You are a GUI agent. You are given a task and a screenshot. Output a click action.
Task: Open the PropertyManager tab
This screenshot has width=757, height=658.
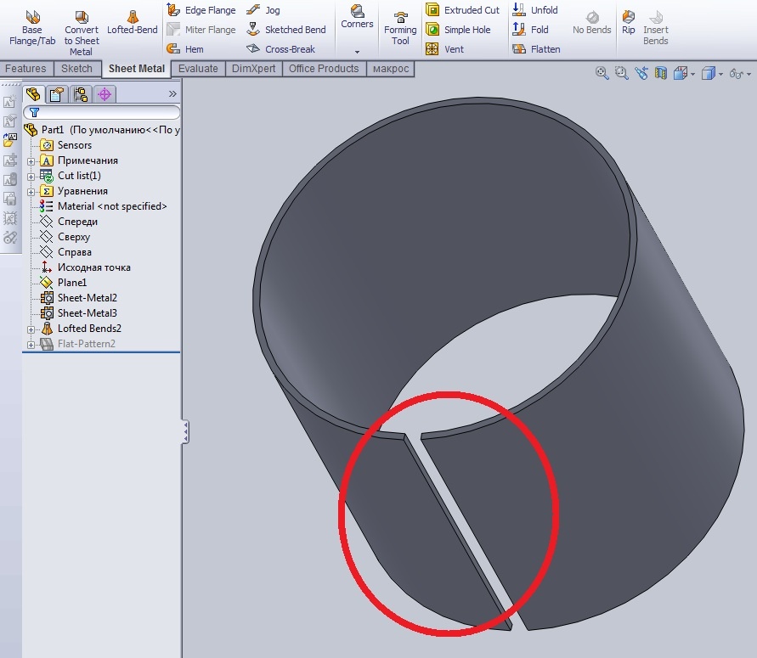[x=56, y=94]
